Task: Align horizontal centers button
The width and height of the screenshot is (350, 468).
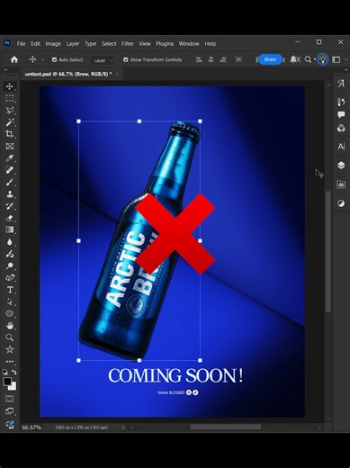Action: coord(211,59)
